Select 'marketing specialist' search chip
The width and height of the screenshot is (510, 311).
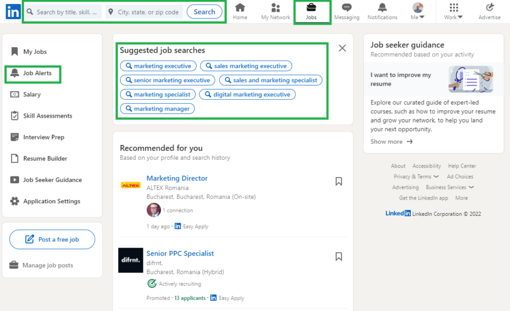coord(157,94)
